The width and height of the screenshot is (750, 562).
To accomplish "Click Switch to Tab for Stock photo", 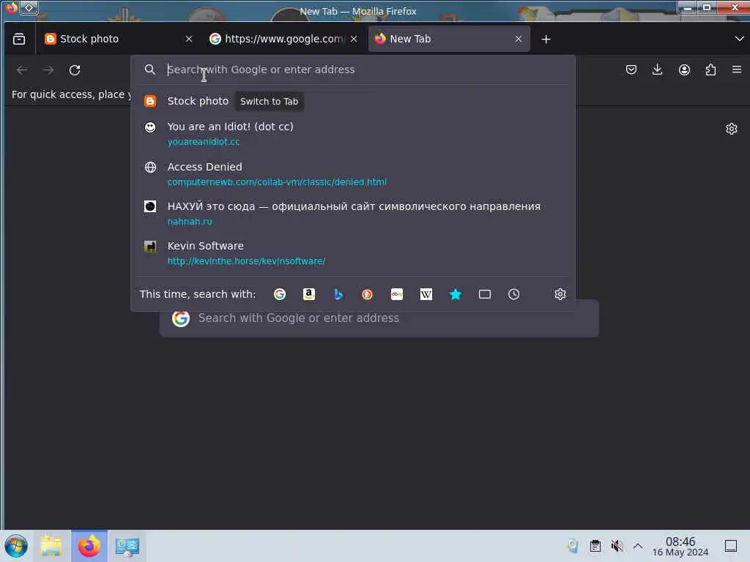I will click(270, 101).
